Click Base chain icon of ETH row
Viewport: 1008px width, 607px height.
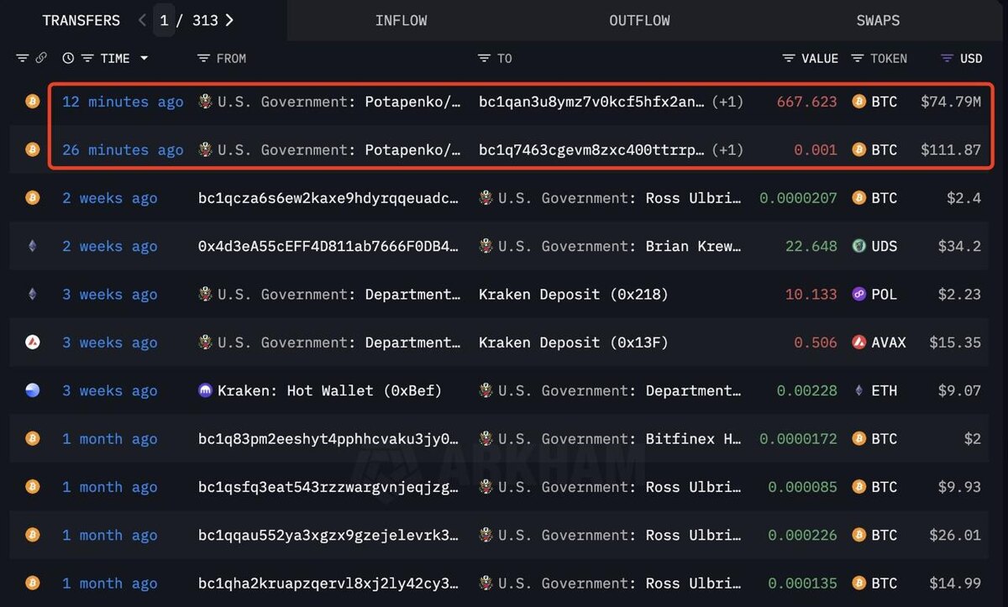click(x=33, y=390)
